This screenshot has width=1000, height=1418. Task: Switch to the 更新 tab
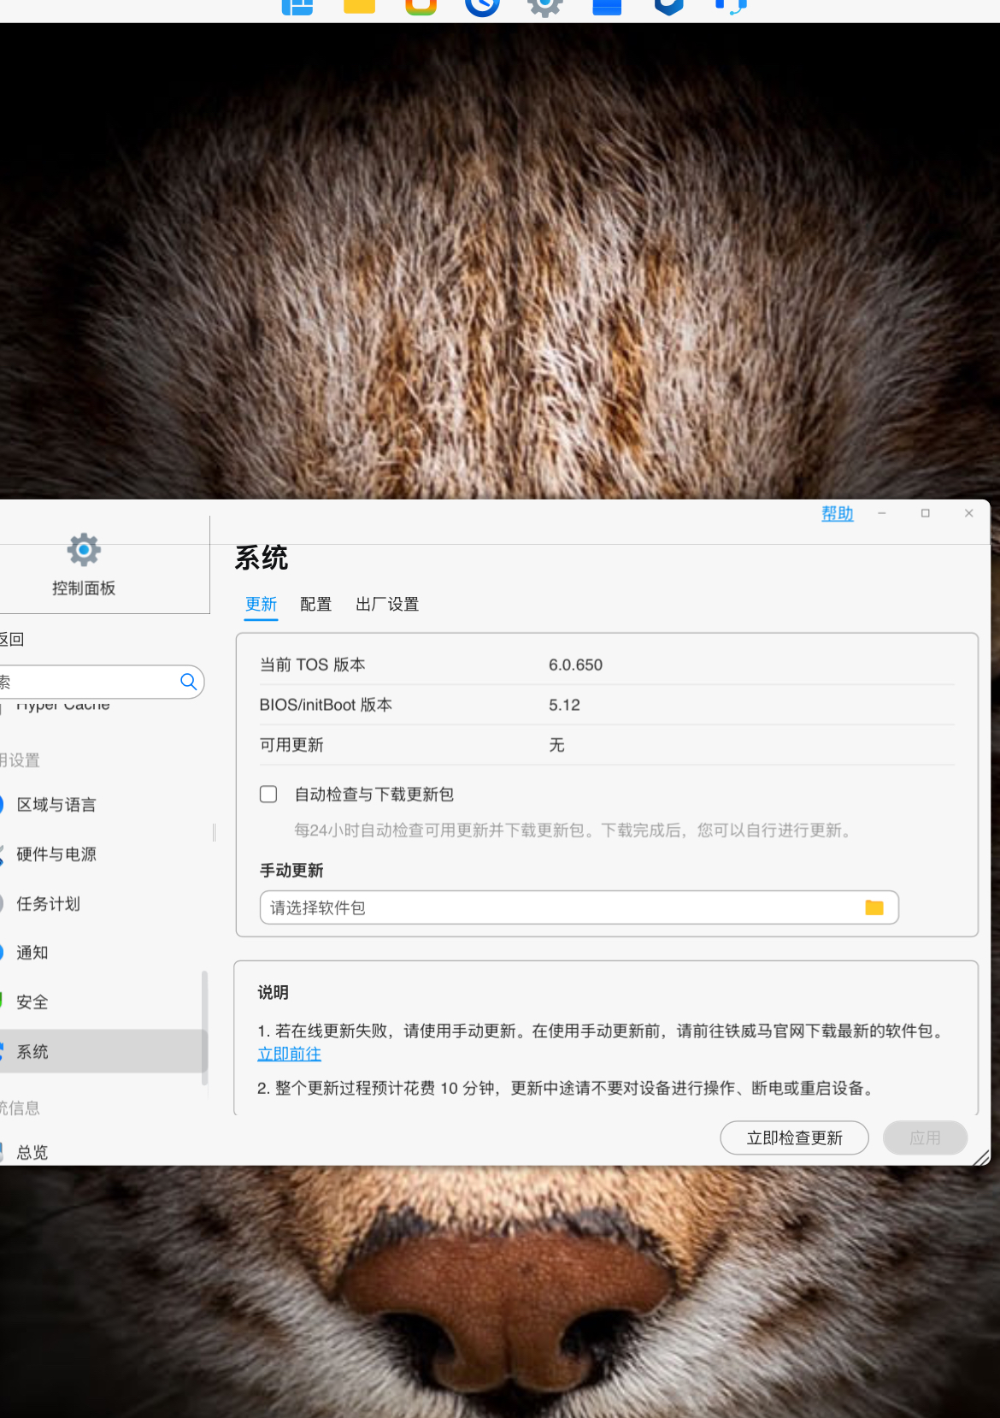click(262, 605)
